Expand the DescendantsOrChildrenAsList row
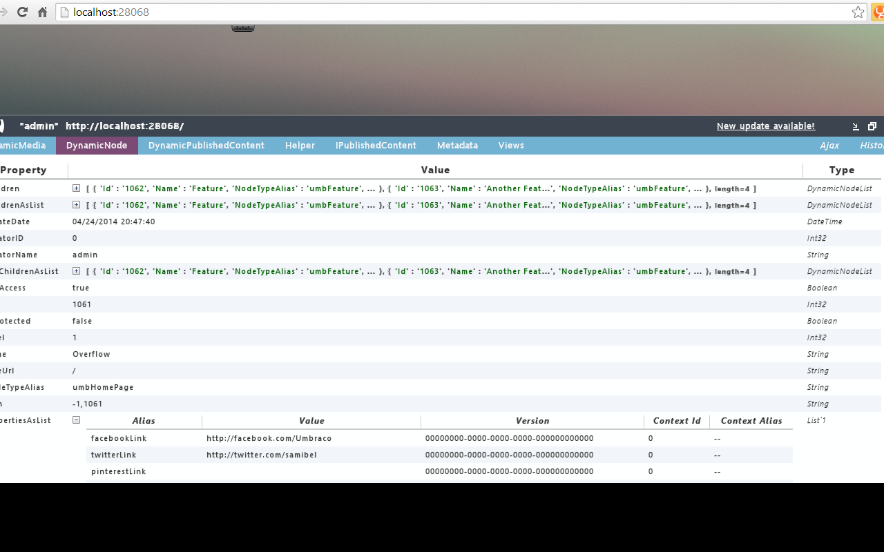 (76, 270)
